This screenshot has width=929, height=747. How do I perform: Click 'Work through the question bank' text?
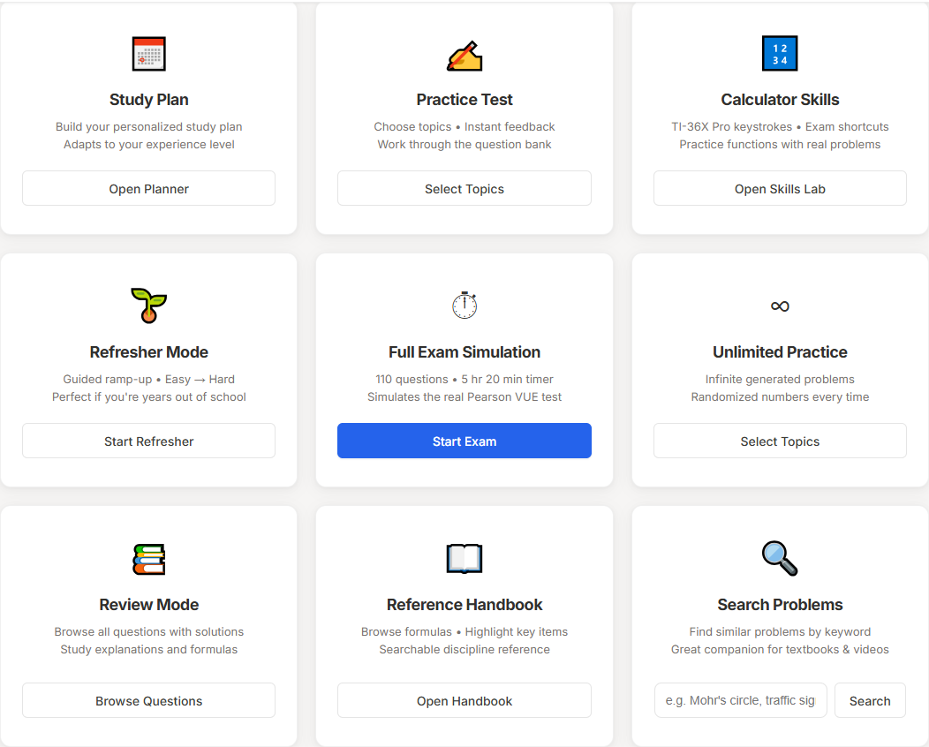[x=464, y=145]
